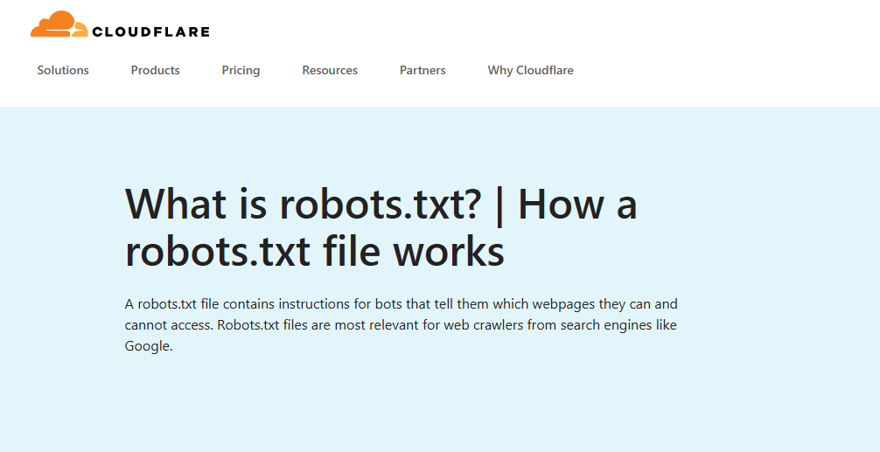The height and width of the screenshot is (452, 880).
Task: Click "How a" in the page title
Action: pyautogui.click(x=577, y=205)
